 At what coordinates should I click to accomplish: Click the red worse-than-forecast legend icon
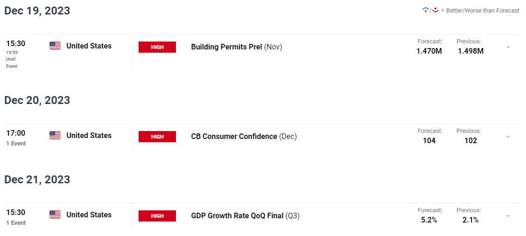435,10
